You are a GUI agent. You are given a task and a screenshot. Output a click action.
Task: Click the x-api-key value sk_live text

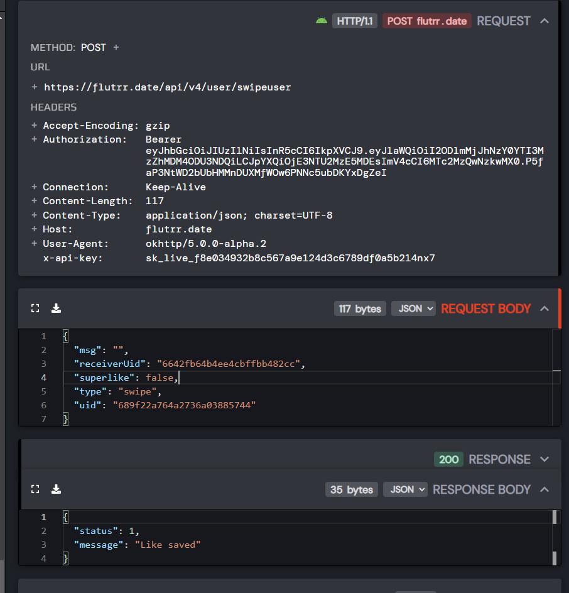pos(290,258)
